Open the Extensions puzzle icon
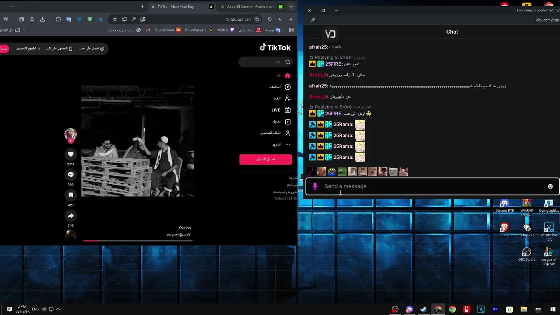 click(58, 19)
